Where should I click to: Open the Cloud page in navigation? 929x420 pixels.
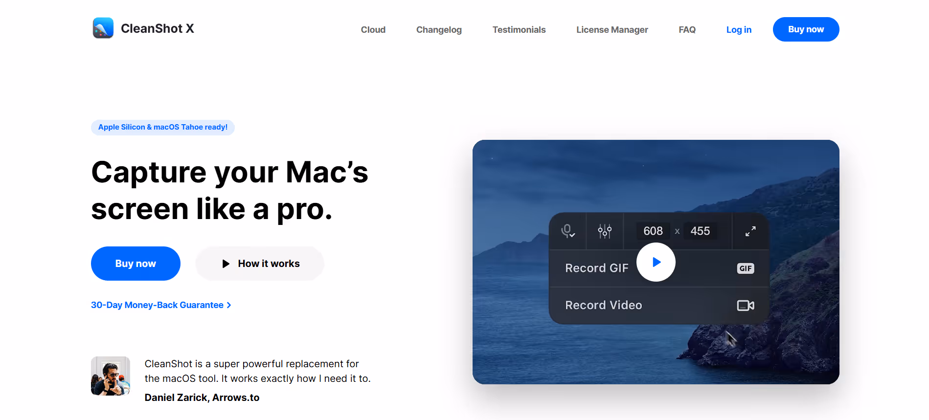[373, 30]
